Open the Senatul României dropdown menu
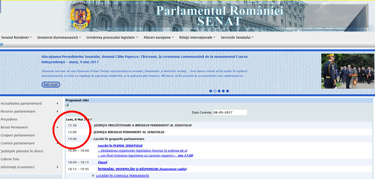This screenshot has width=375, height=179. (x=16, y=37)
